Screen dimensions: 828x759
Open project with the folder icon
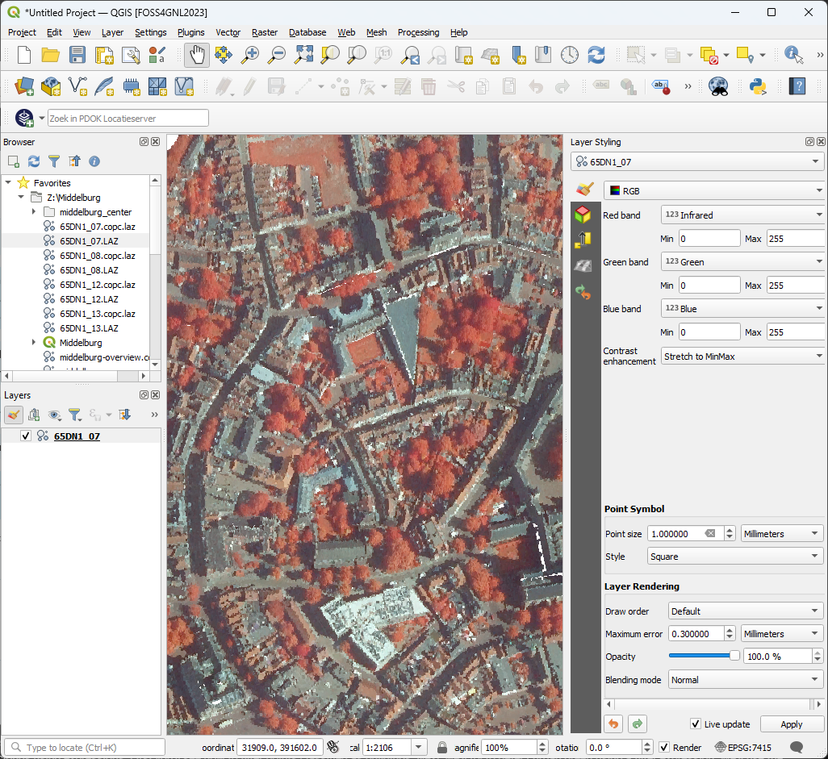(x=51, y=55)
